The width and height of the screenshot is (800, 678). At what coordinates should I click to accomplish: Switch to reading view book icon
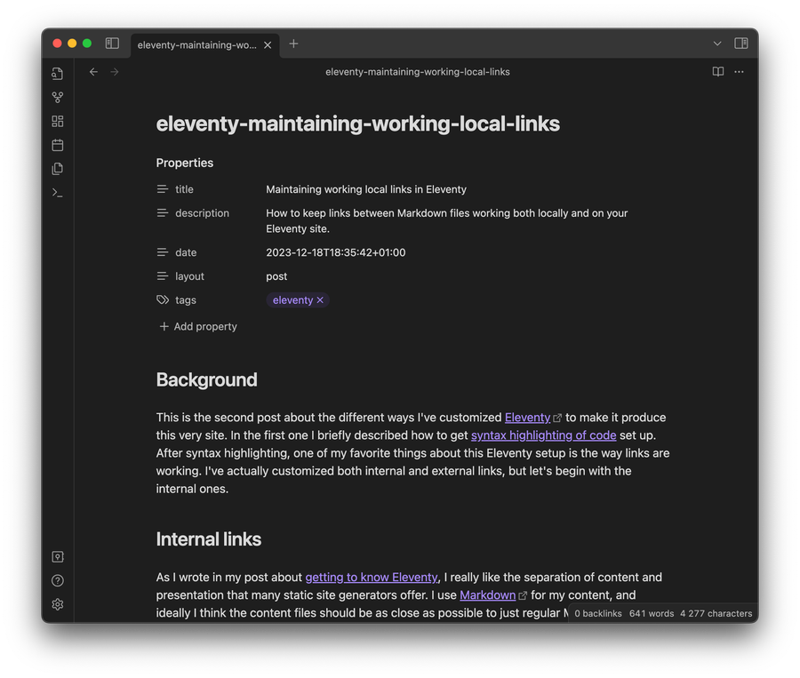point(718,72)
